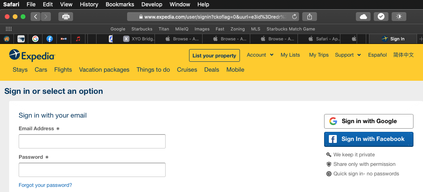This screenshot has height=192, width=423.
Task: Open the pinned Facebook tab
Action: click(49, 39)
